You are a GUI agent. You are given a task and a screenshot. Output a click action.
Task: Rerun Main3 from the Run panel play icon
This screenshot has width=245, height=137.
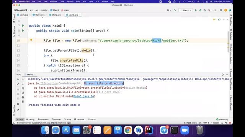pyautogui.click(x=18, y=80)
